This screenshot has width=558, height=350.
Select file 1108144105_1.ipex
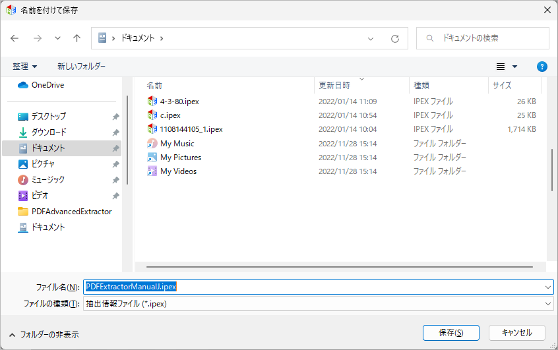(191, 129)
